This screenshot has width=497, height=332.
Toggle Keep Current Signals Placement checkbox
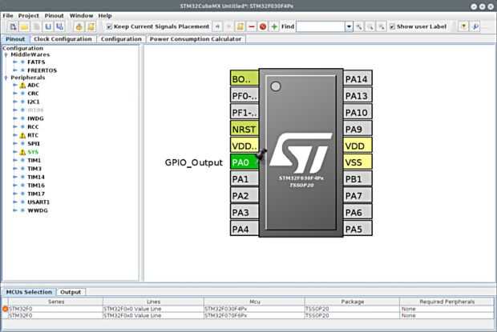pyautogui.click(x=109, y=26)
